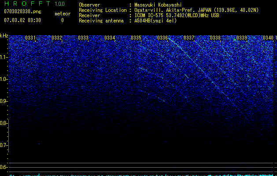The image size is (277, 176).
Task: Click the HROFFT 1.0.0 title text
Action: coord(34,4)
